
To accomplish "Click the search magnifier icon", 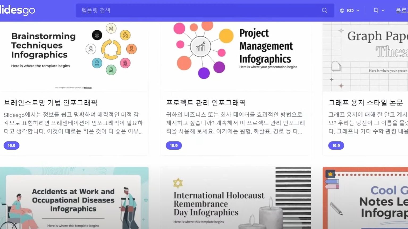I will (324, 10).
